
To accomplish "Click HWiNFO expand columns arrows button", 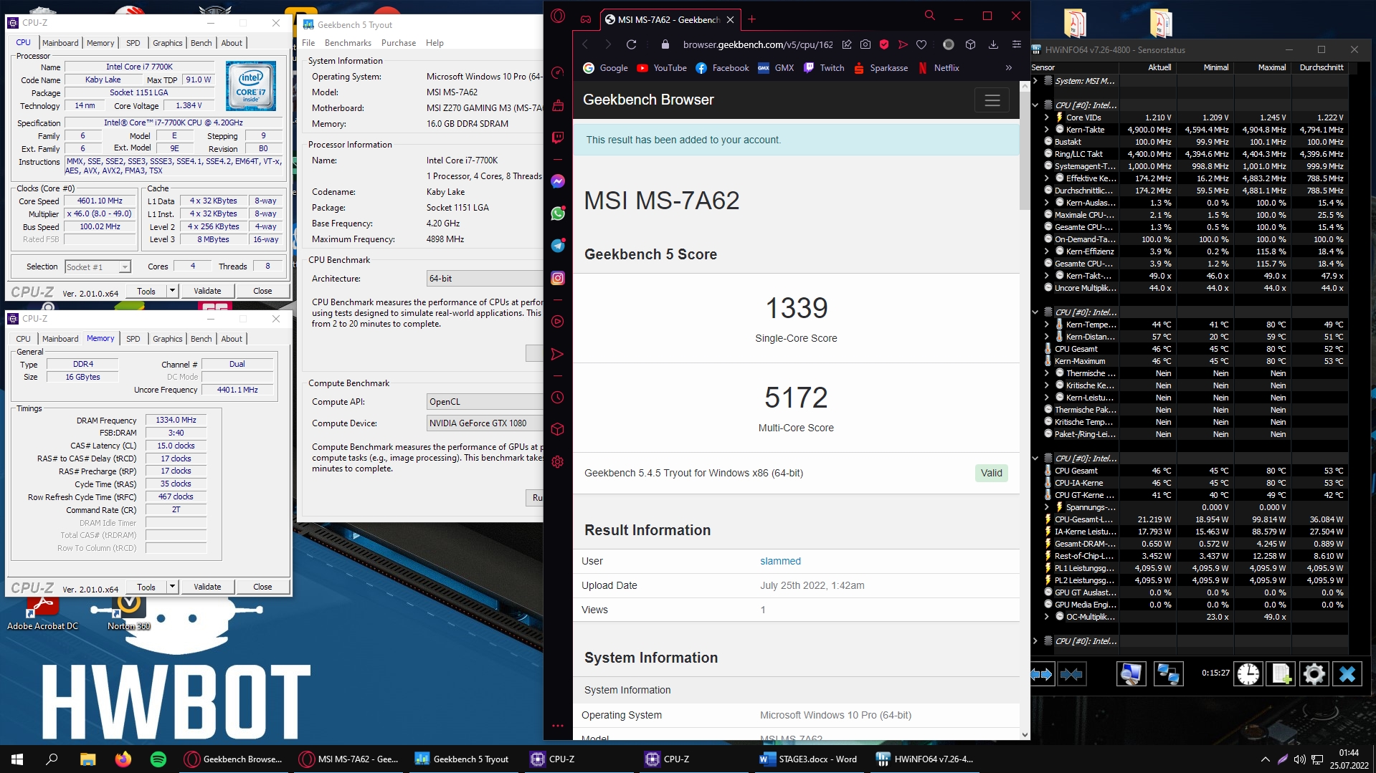I will pyautogui.click(x=1041, y=674).
